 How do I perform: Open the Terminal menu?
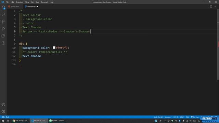pyautogui.click(x=44, y=2)
